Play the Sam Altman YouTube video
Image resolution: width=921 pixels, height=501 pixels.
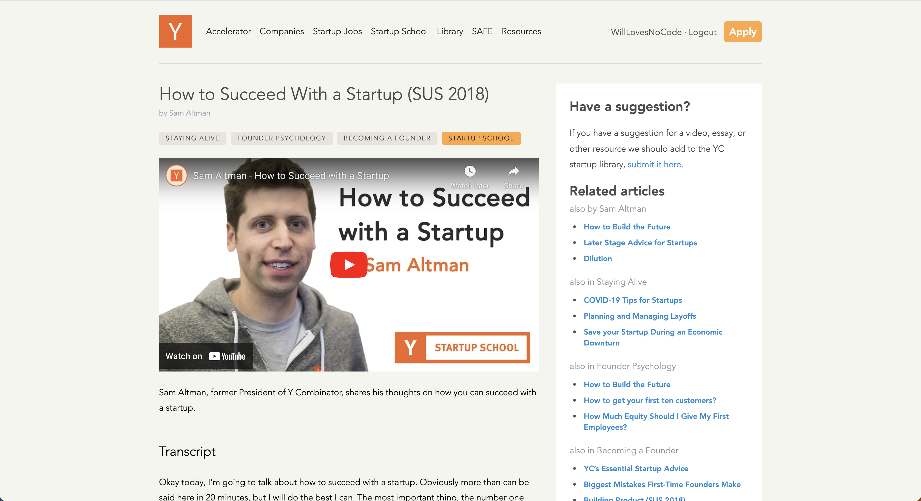[x=349, y=265]
